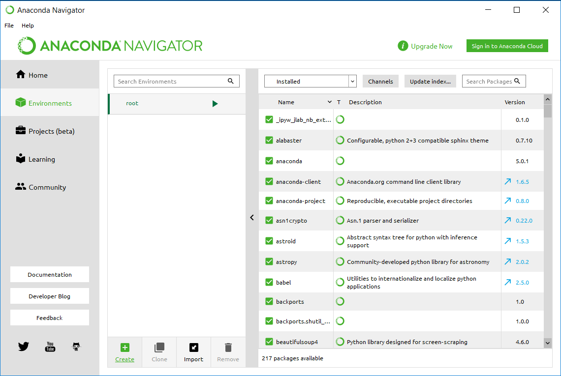Screen dimensions: 561x376
Task: Click the package list scrollbar down arrow
Action: click(548, 342)
